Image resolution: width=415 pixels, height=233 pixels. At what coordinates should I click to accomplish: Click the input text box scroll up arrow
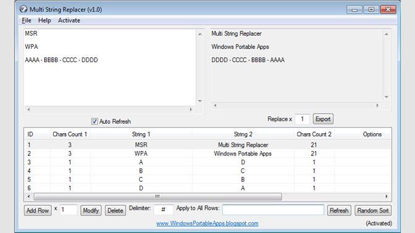(x=200, y=34)
